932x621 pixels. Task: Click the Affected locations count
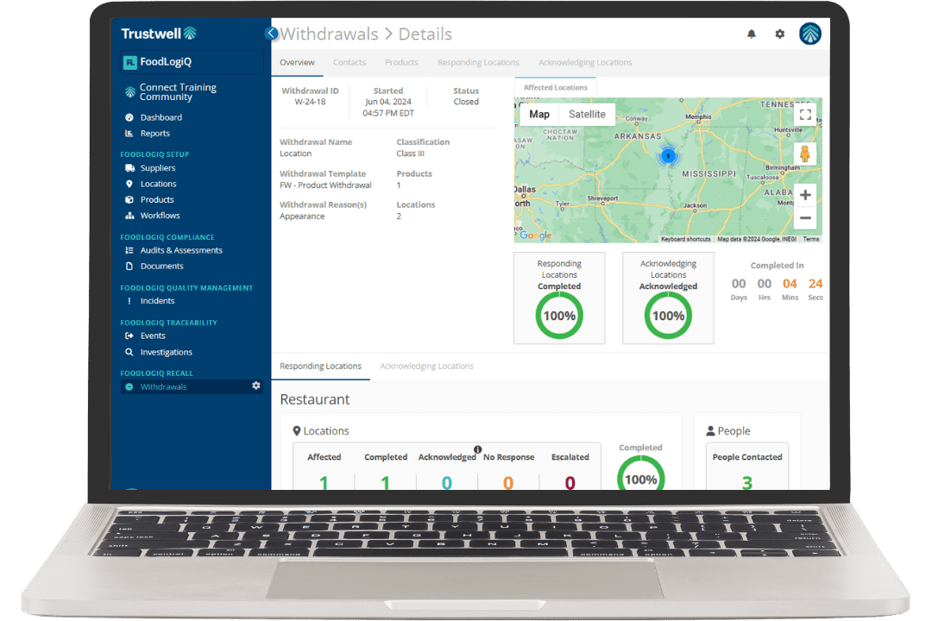[x=324, y=482]
